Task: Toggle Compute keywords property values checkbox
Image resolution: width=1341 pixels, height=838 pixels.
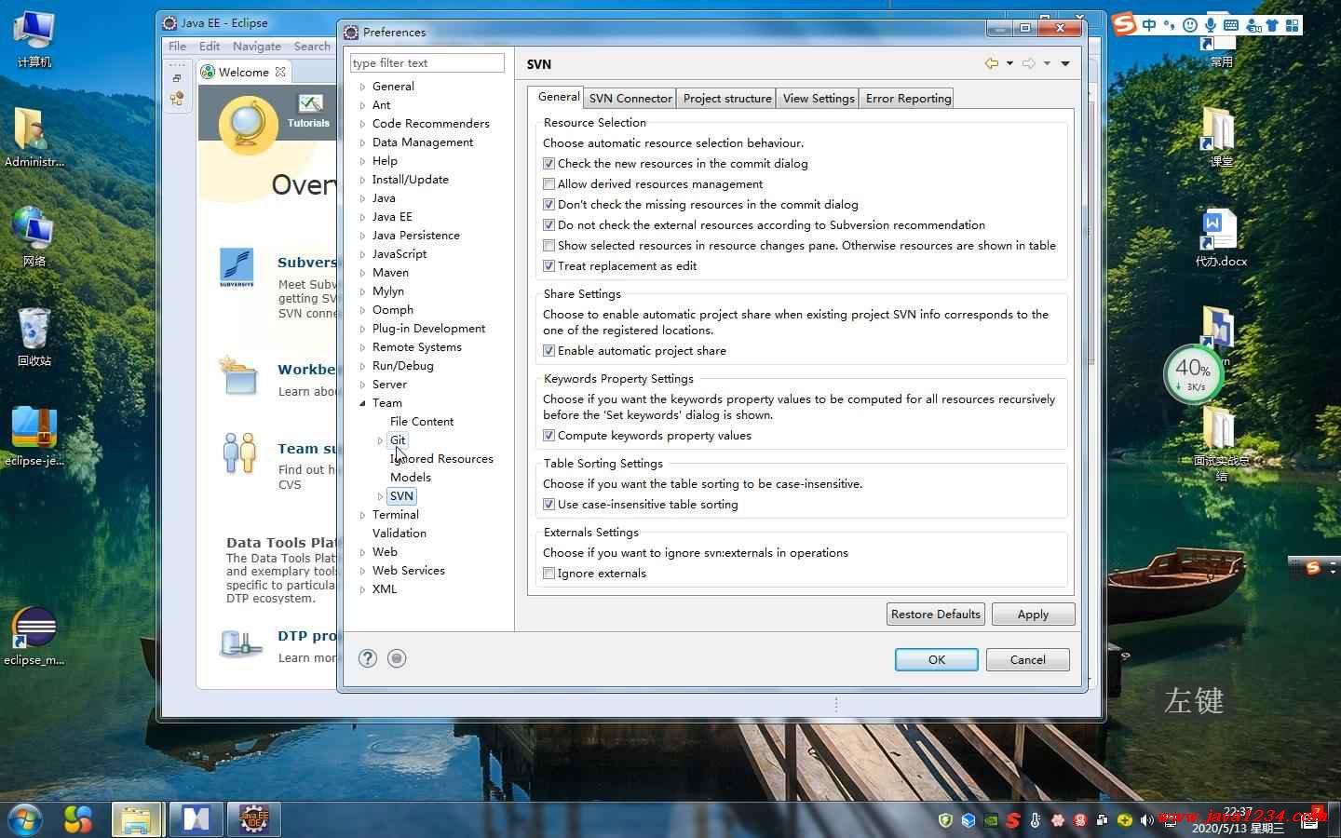Action: (x=549, y=435)
